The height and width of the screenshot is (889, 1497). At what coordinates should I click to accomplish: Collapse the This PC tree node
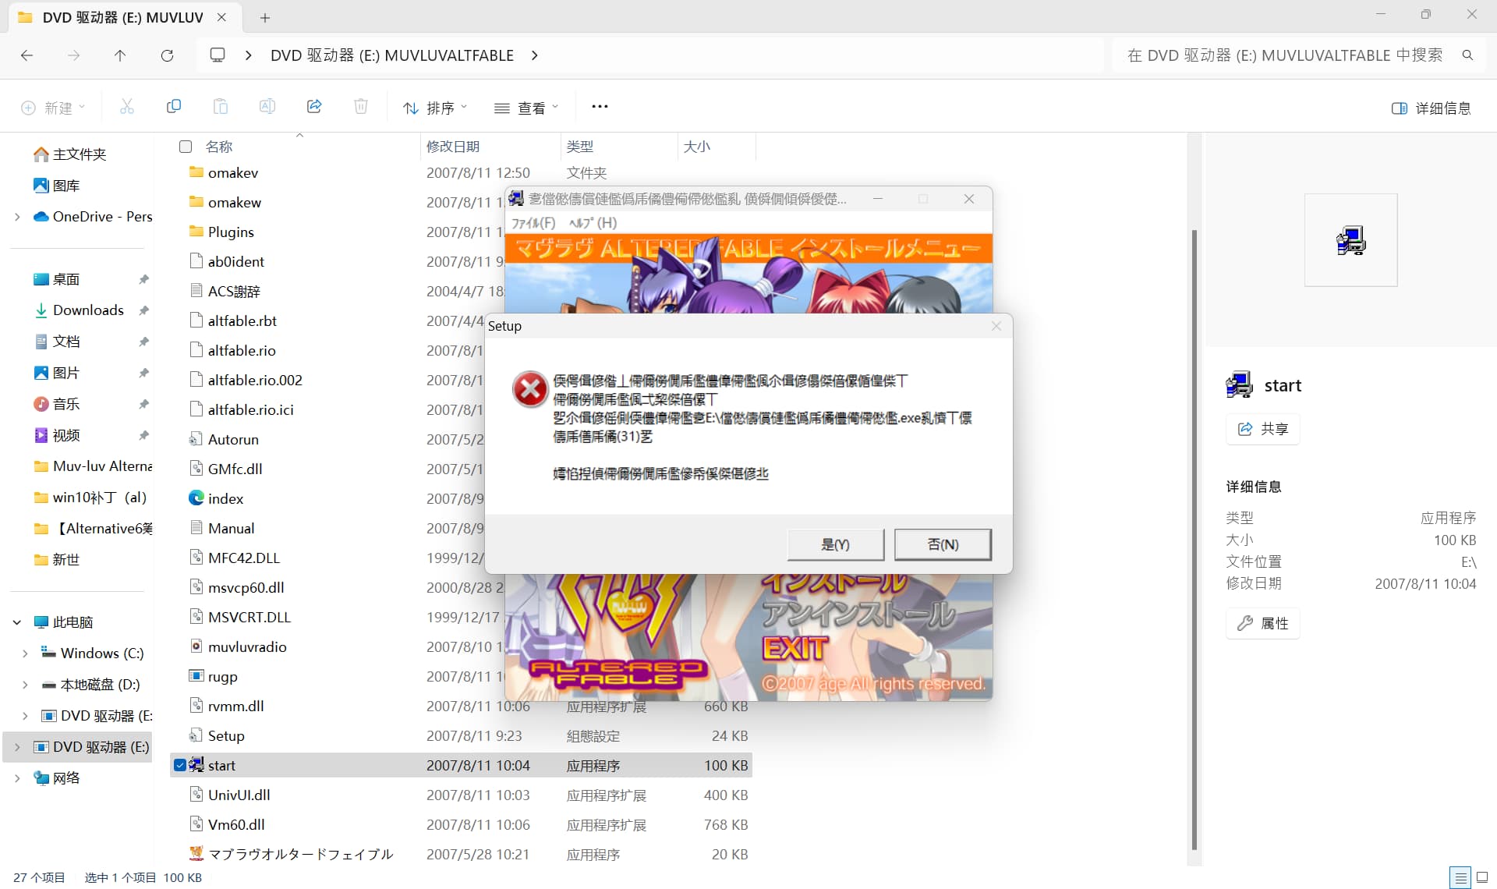coord(17,622)
